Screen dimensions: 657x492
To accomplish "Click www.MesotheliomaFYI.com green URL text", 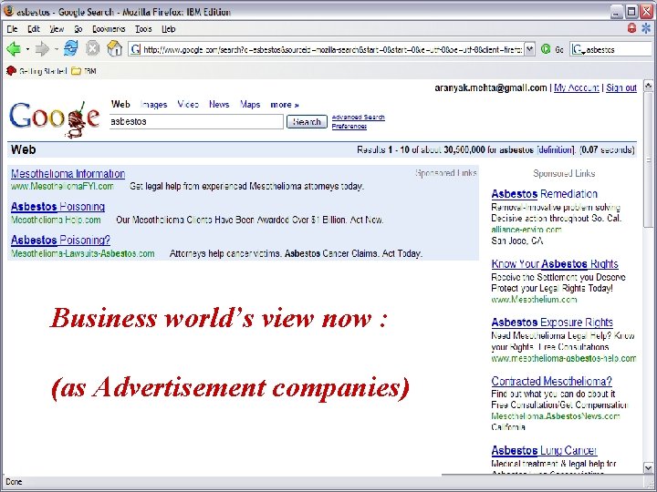I will click(62, 186).
